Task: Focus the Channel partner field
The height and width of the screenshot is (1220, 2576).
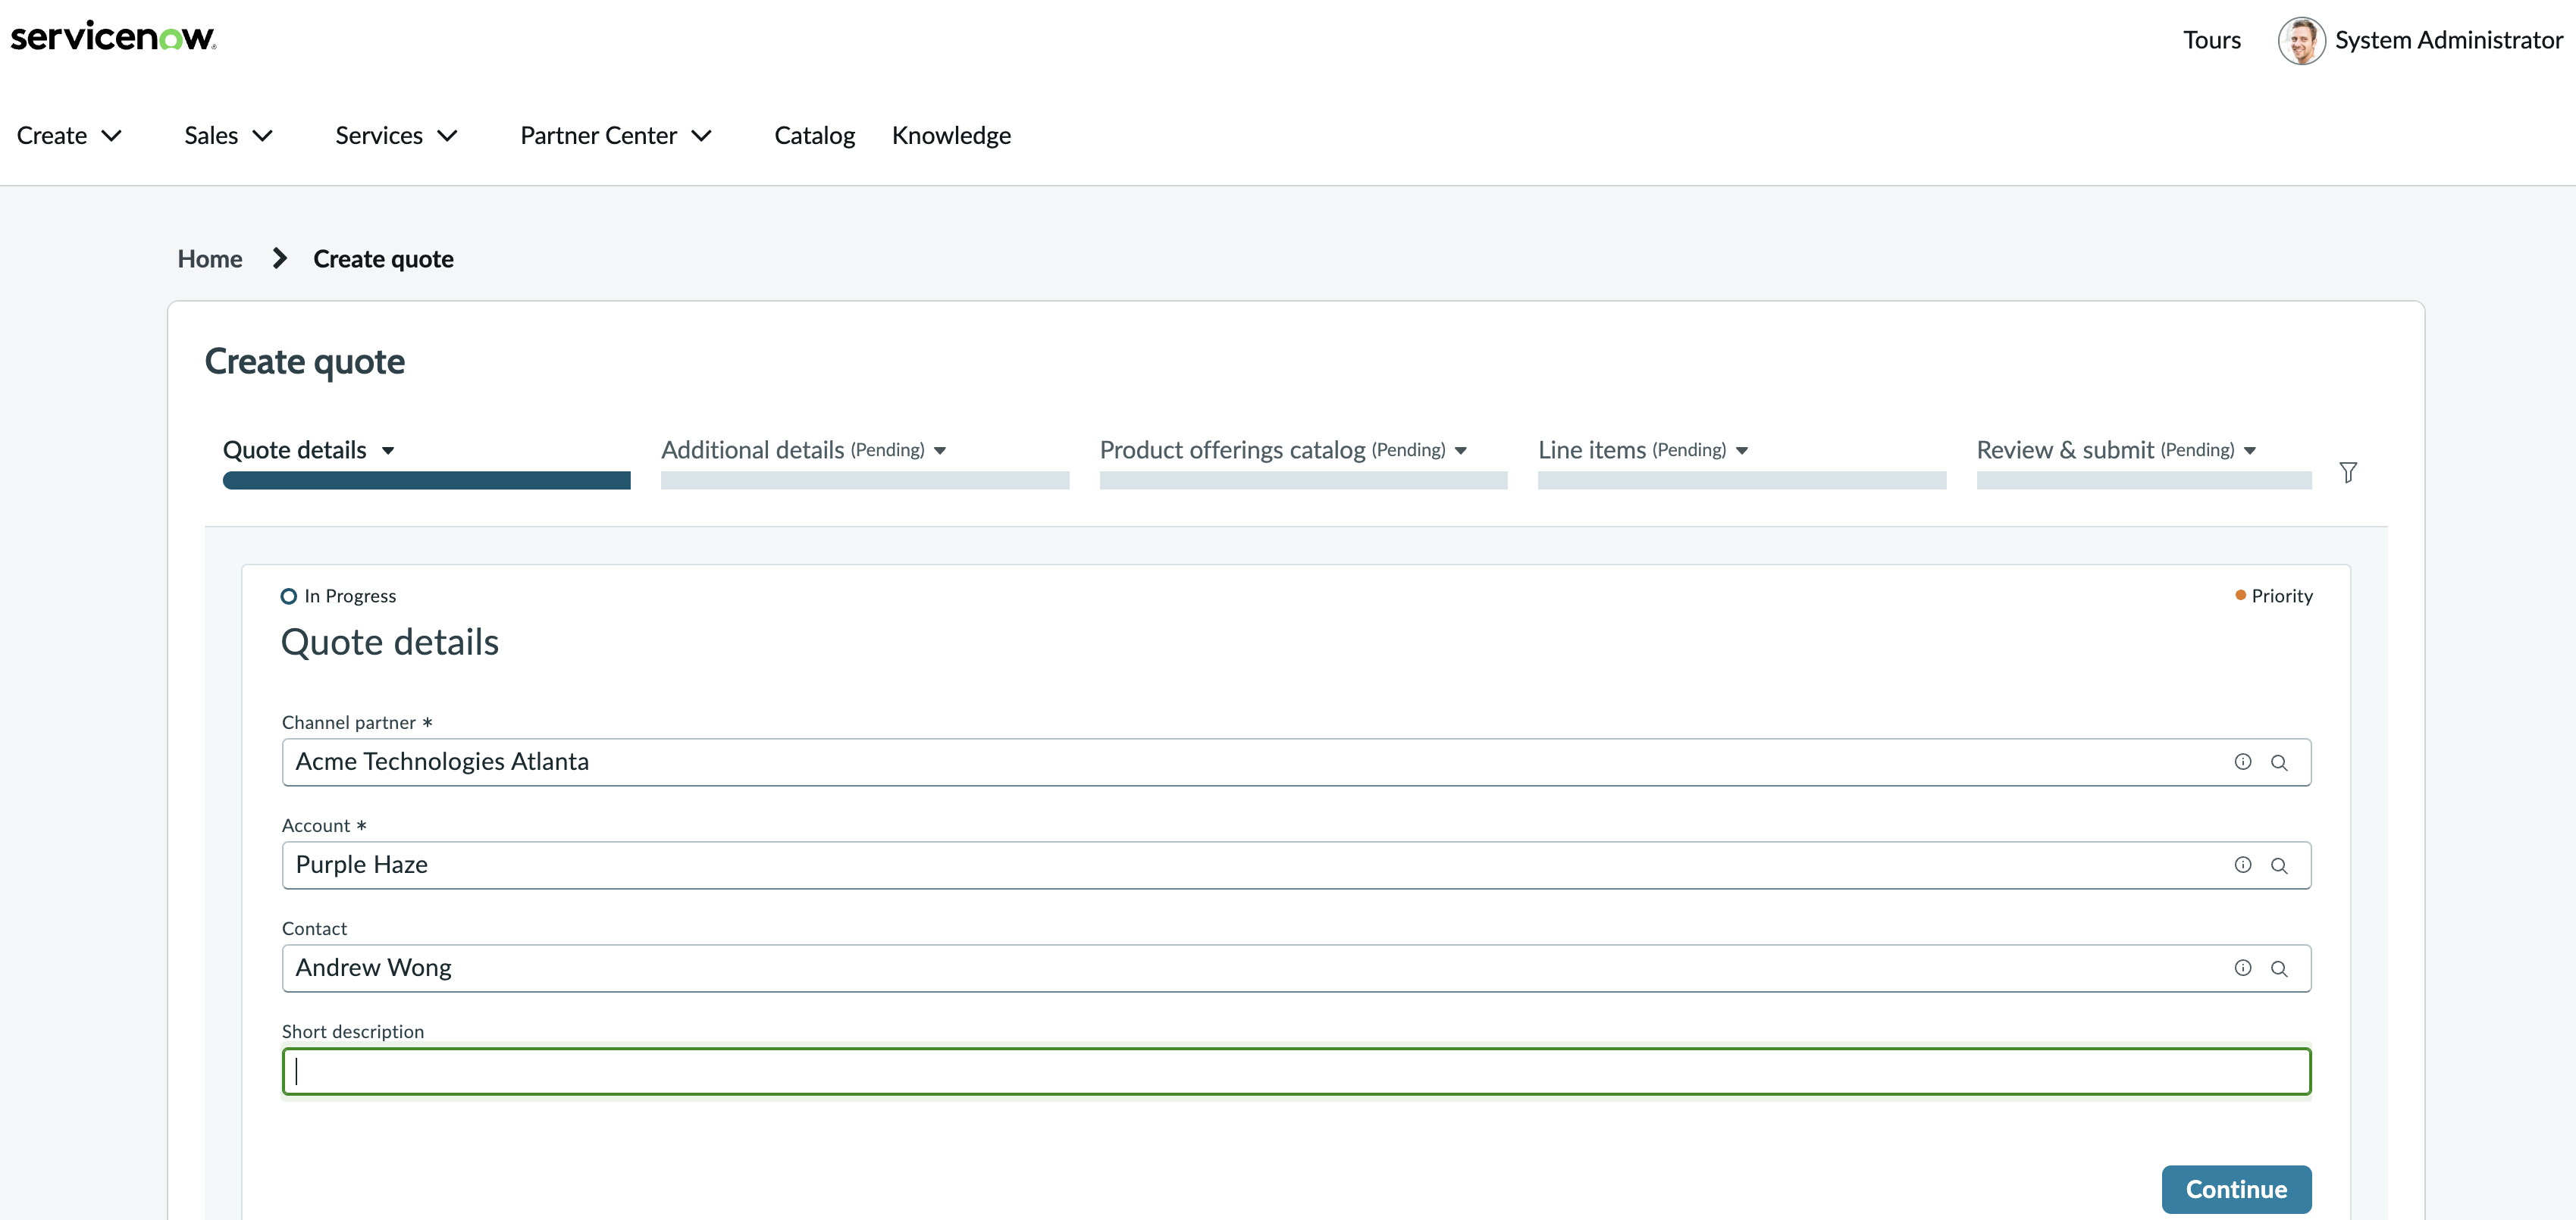Action: 1297,762
